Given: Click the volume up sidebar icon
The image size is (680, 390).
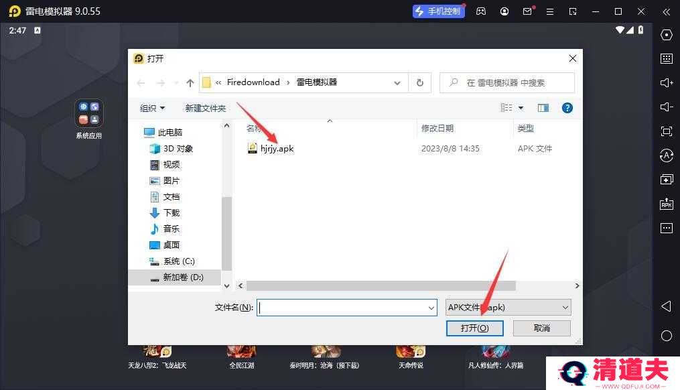Looking at the screenshot, I should coord(666,83).
